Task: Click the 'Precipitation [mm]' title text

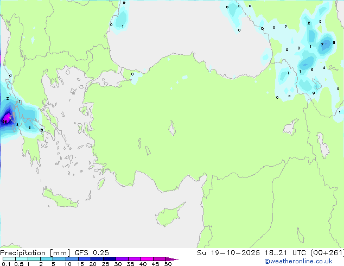Action: 35,253
